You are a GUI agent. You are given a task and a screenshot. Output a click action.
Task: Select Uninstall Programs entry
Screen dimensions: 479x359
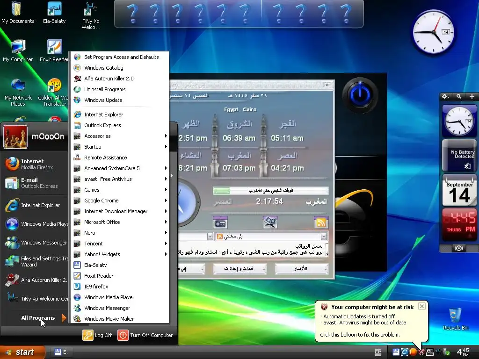tap(121, 89)
